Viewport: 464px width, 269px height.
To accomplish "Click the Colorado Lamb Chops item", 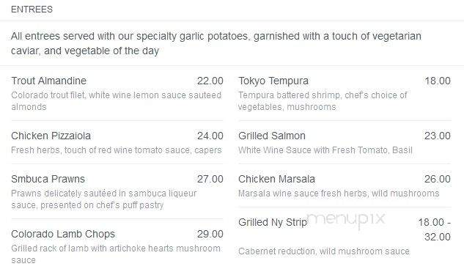I will (63, 234).
